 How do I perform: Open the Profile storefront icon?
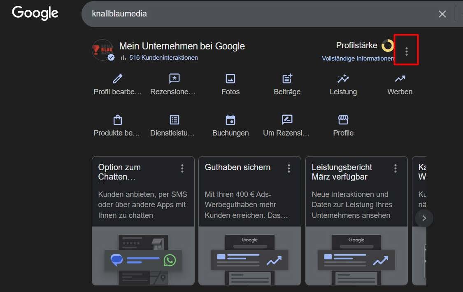343,120
